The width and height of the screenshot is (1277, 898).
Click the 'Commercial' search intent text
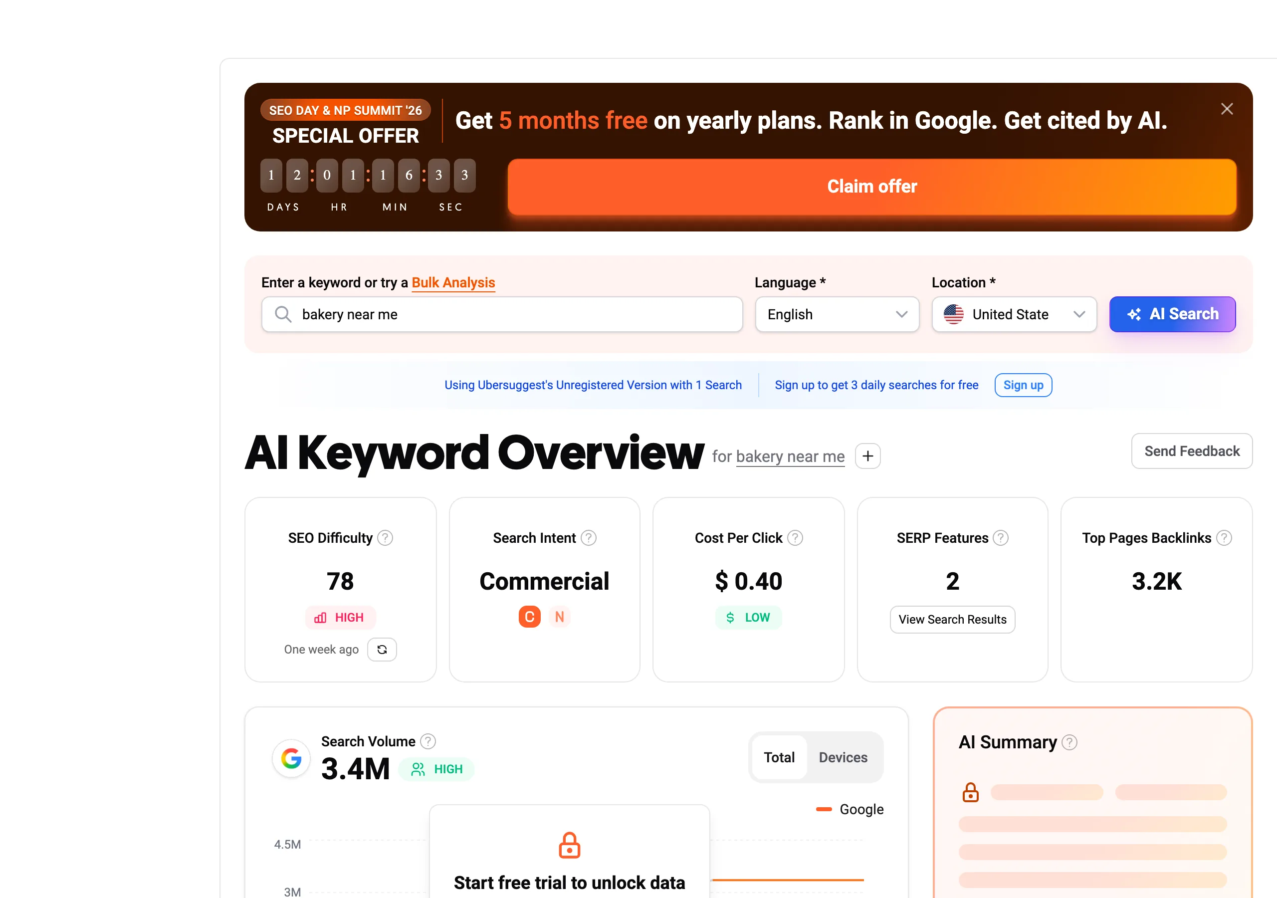[544, 581]
